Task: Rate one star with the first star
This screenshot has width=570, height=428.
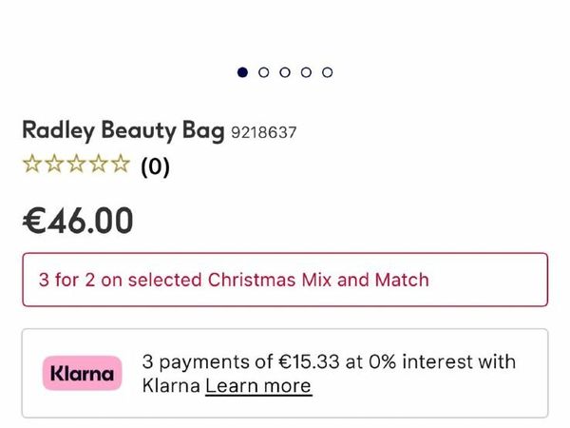Action: point(32,165)
